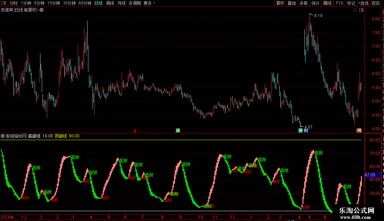Switch to the 月线 monthly tab

(121, 3)
